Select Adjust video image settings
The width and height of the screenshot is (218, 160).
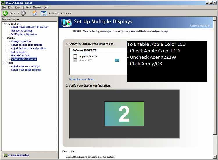[26, 70]
